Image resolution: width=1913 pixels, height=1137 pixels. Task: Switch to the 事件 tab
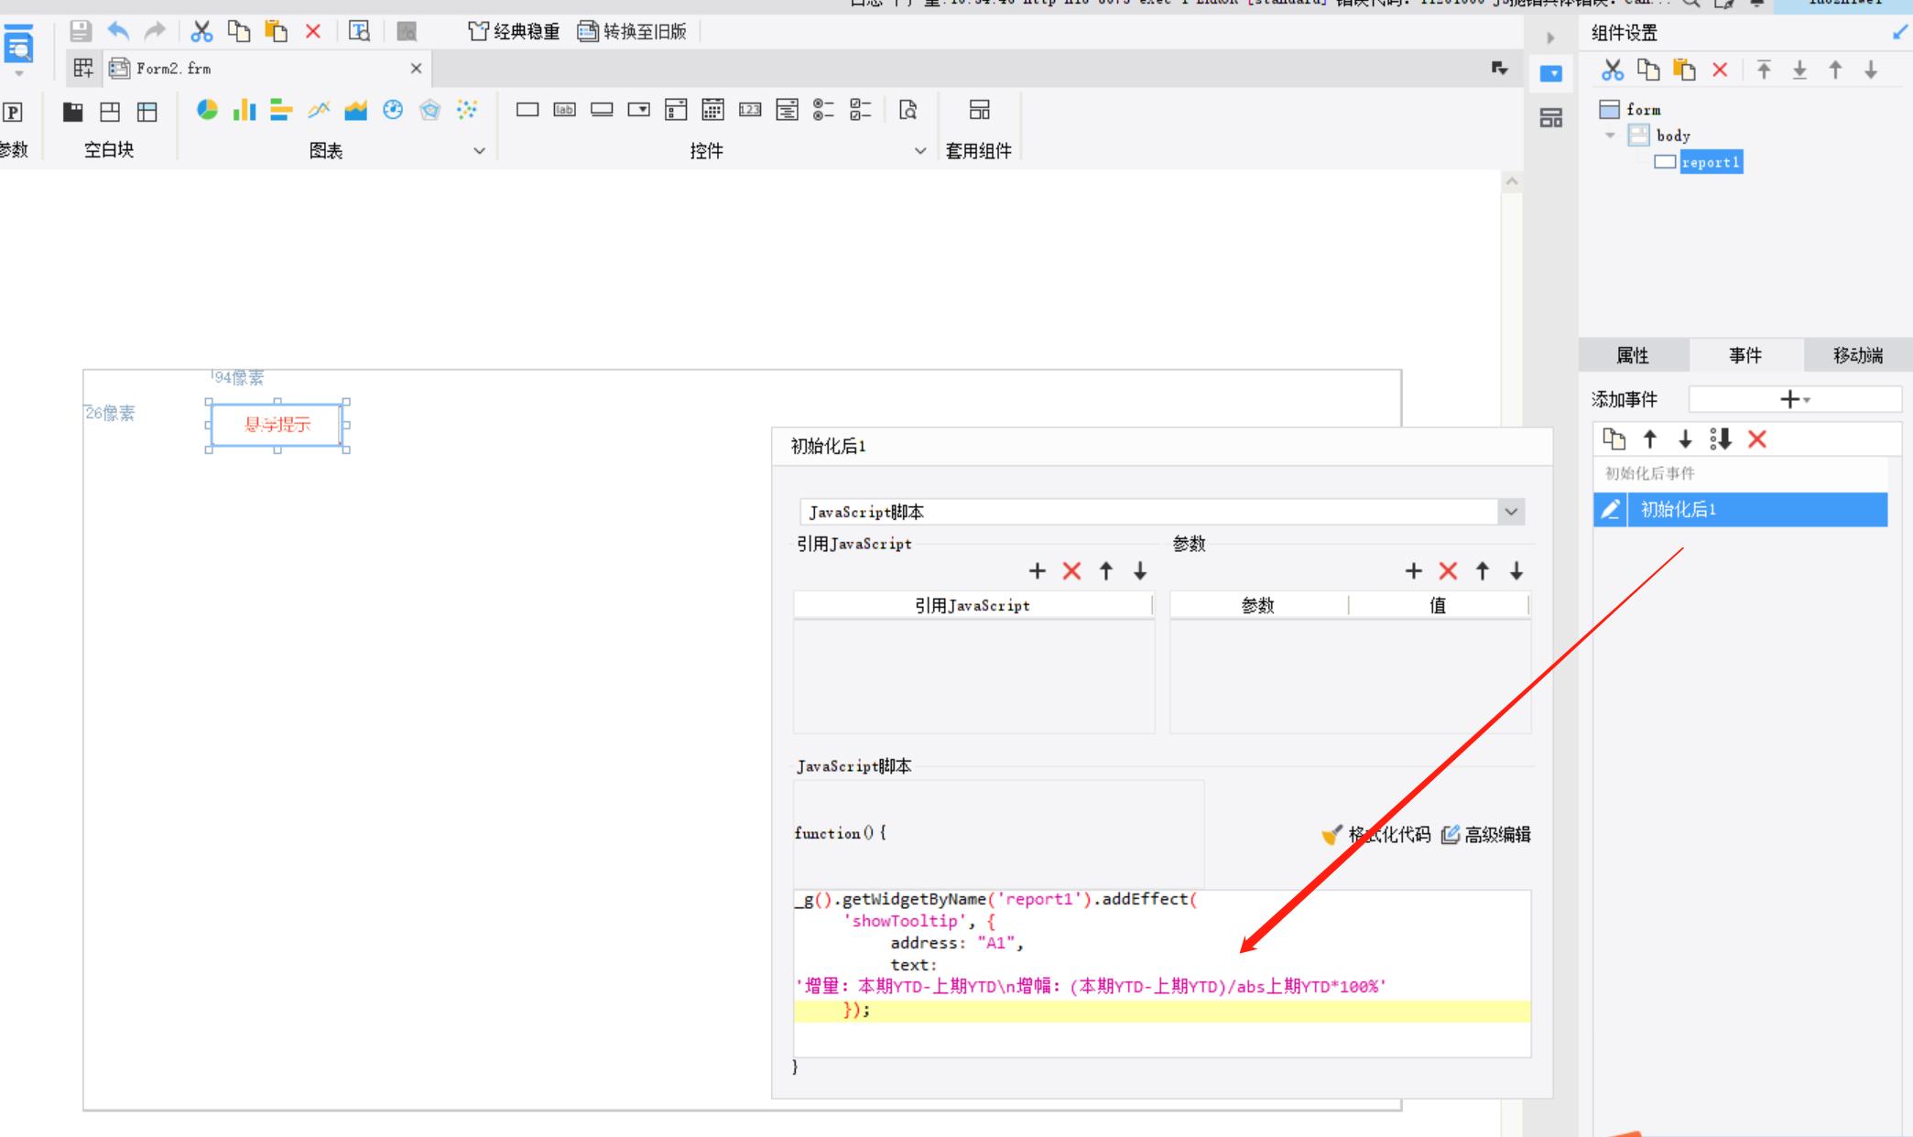(x=1745, y=355)
